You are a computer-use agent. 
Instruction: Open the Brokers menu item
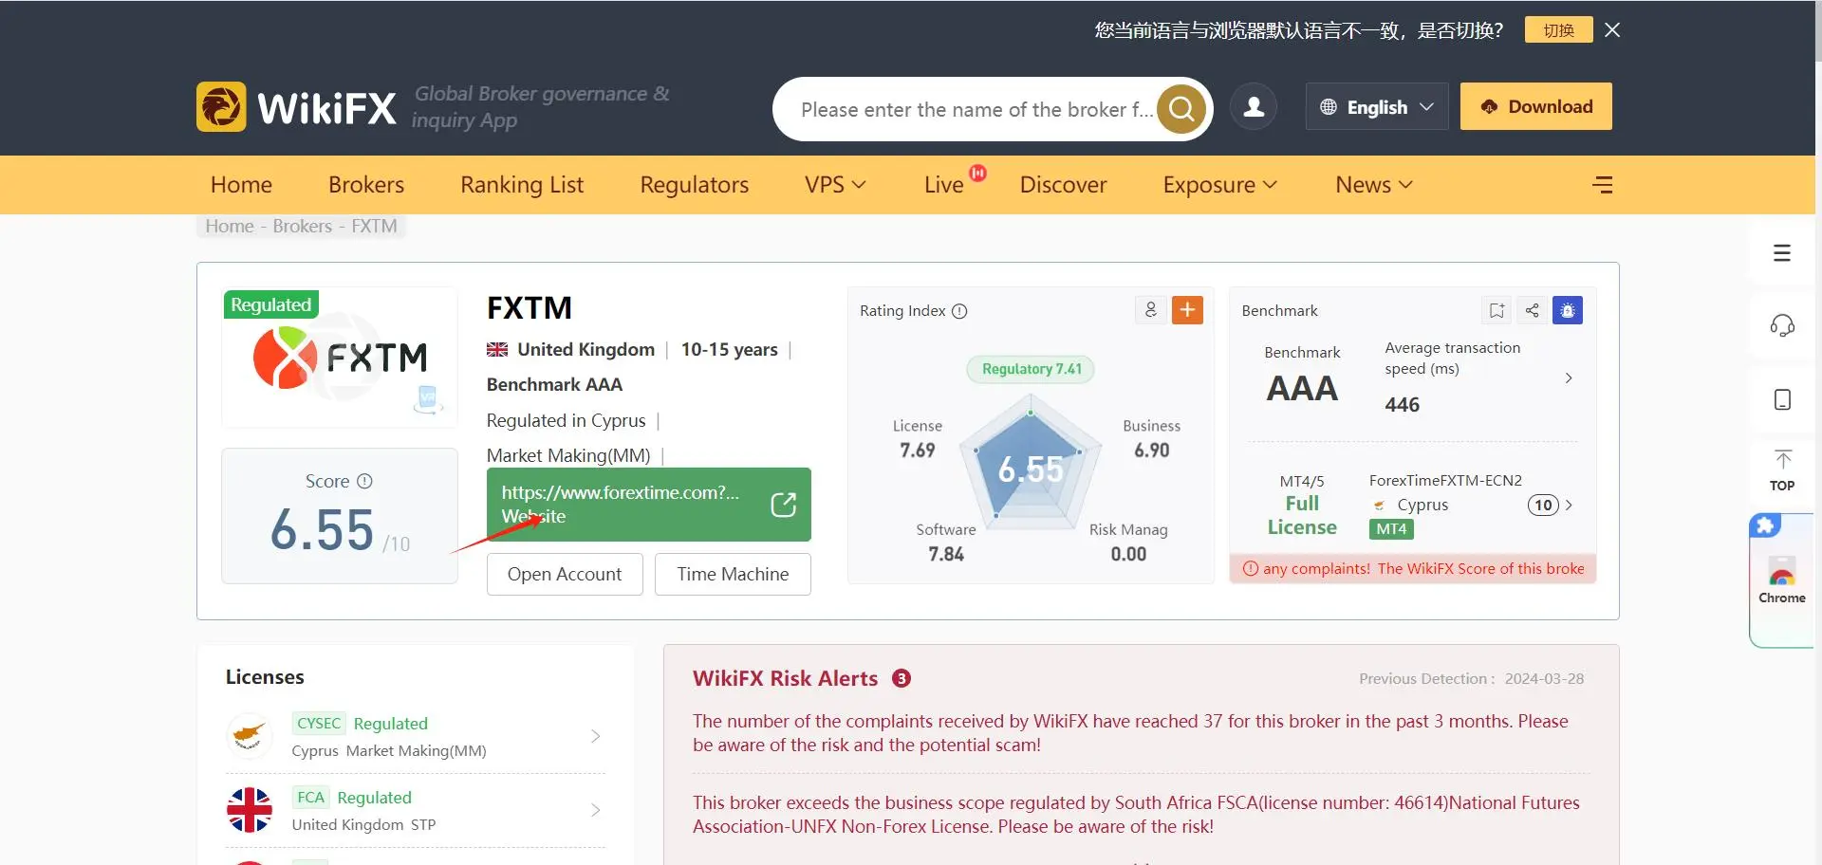pyautogui.click(x=366, y=185)
